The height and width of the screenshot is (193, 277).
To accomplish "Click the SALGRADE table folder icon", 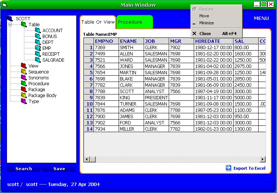I will point(38,60).
